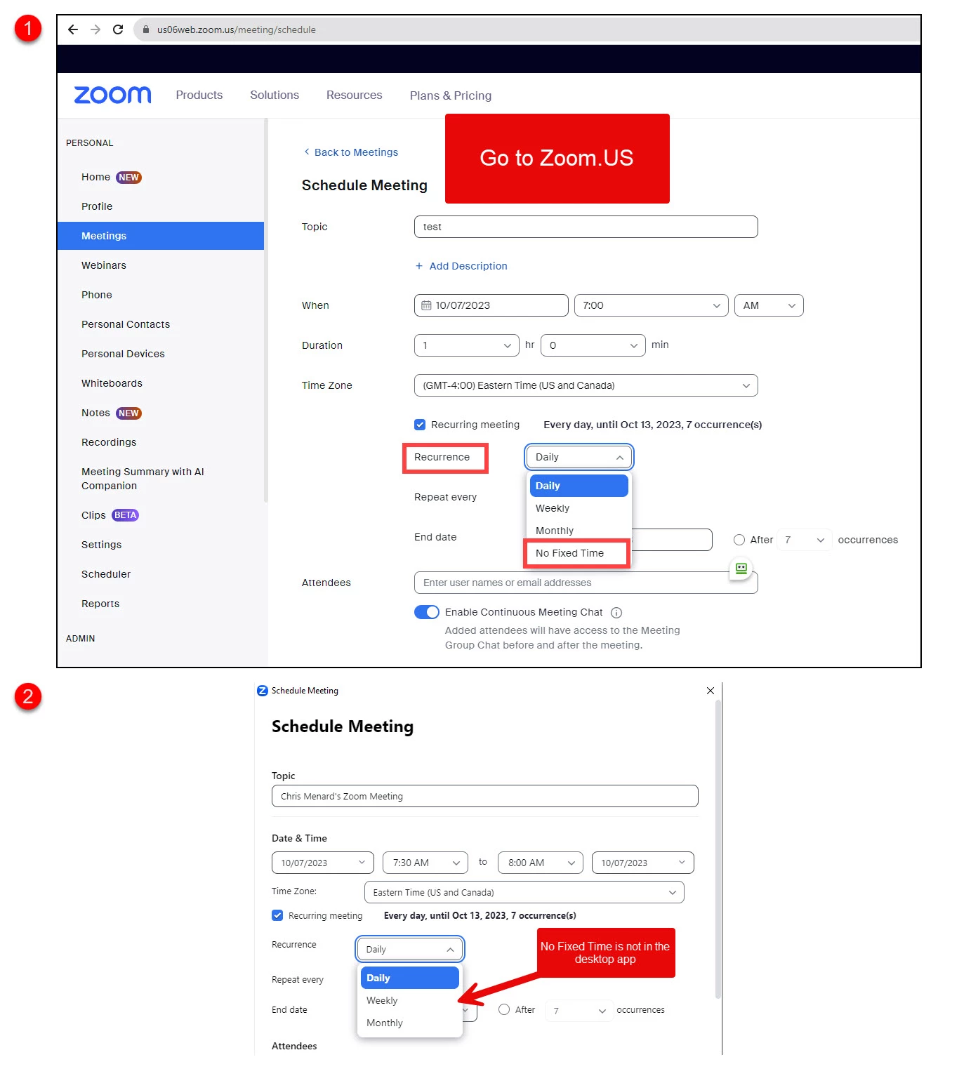Select Monthly in web recurrence list
978x1069 pixels.
click(x=579, y=531)
